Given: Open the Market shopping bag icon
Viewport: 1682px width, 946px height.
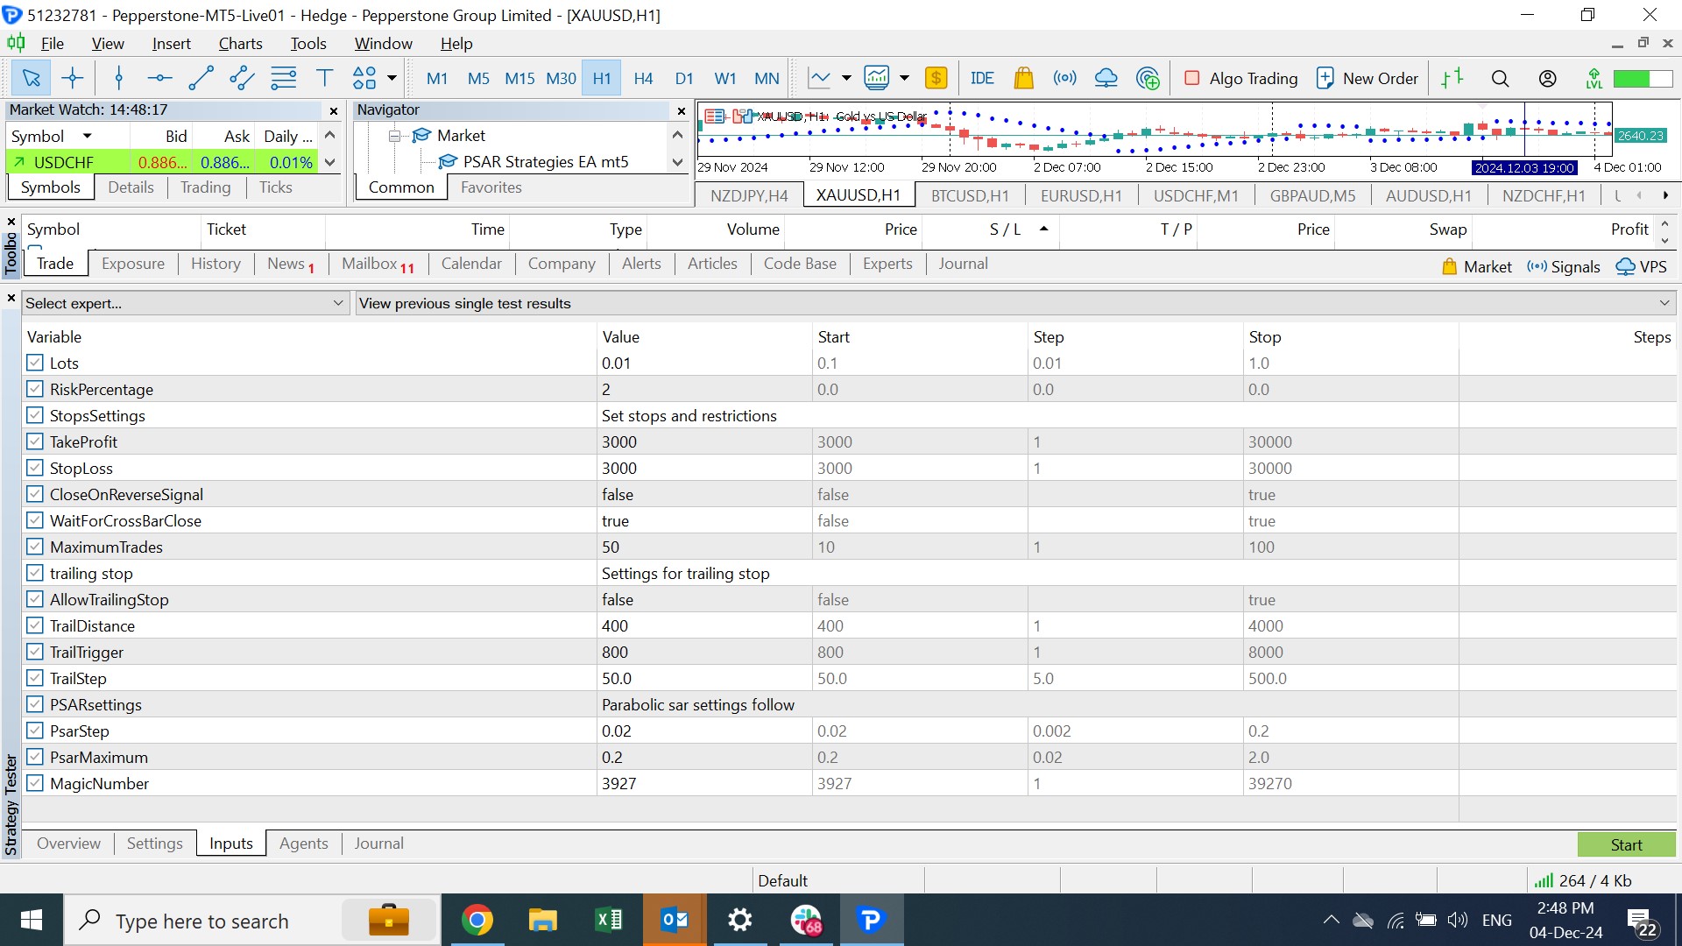Looking at the screenshot, I should (x=1023, y=79).
